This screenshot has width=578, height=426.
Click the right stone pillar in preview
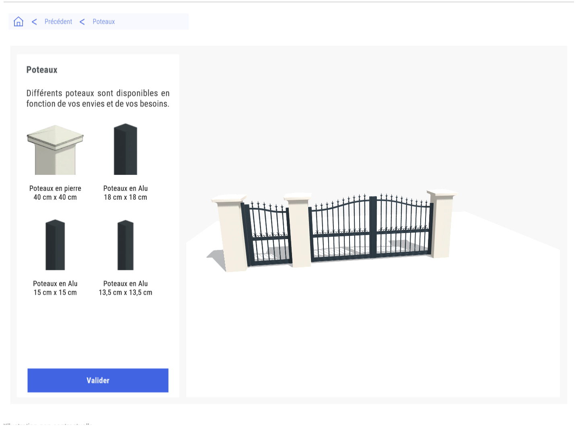tap(440, 224)
